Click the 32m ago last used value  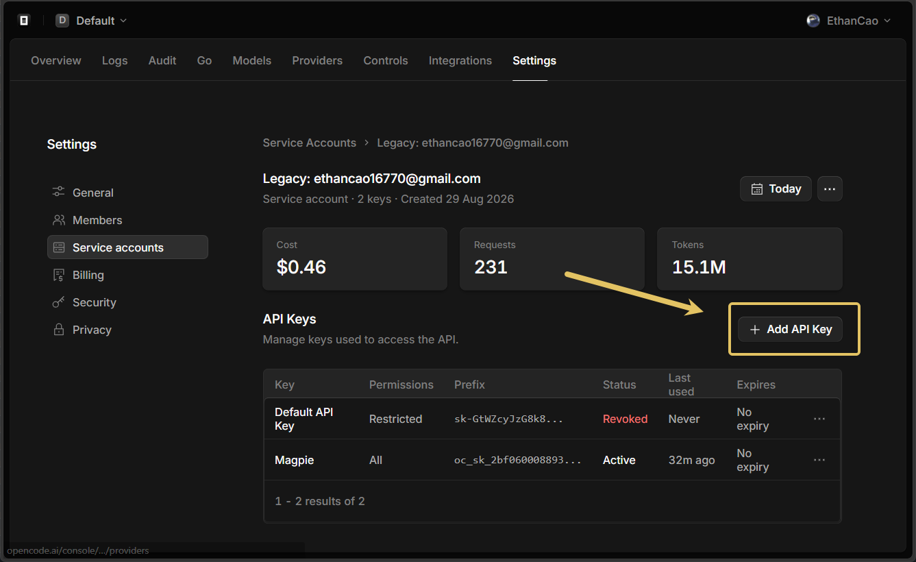[692, 460]
